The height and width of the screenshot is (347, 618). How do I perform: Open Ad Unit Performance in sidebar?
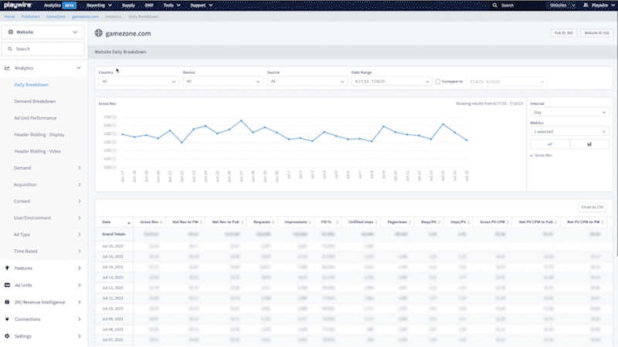click(35, 118)
